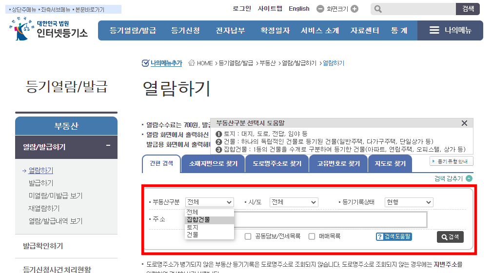Click 열람하기 breadcrumb link

[x=334, y=63]
